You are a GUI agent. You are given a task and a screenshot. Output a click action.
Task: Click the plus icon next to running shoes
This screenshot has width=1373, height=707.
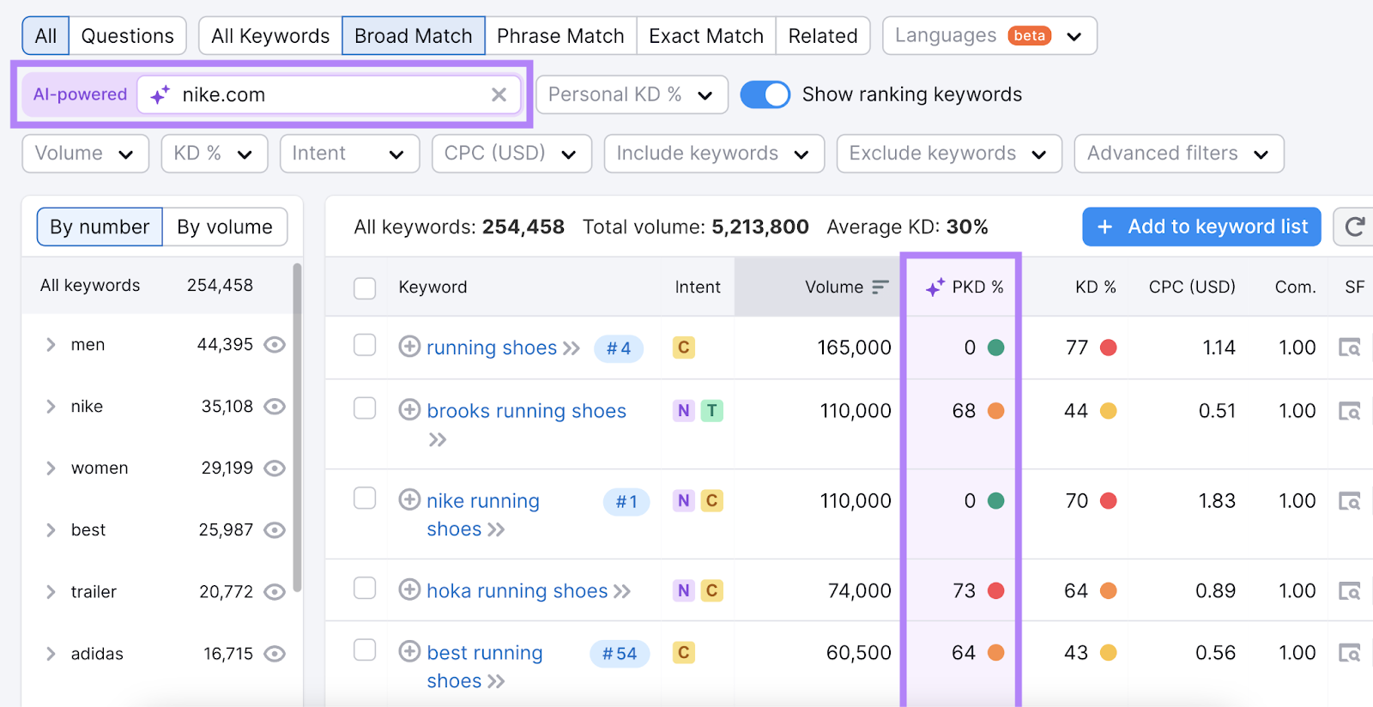409,347
